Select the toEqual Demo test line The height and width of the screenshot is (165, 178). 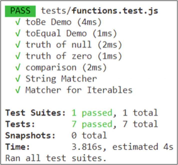[x=56, y=33]
